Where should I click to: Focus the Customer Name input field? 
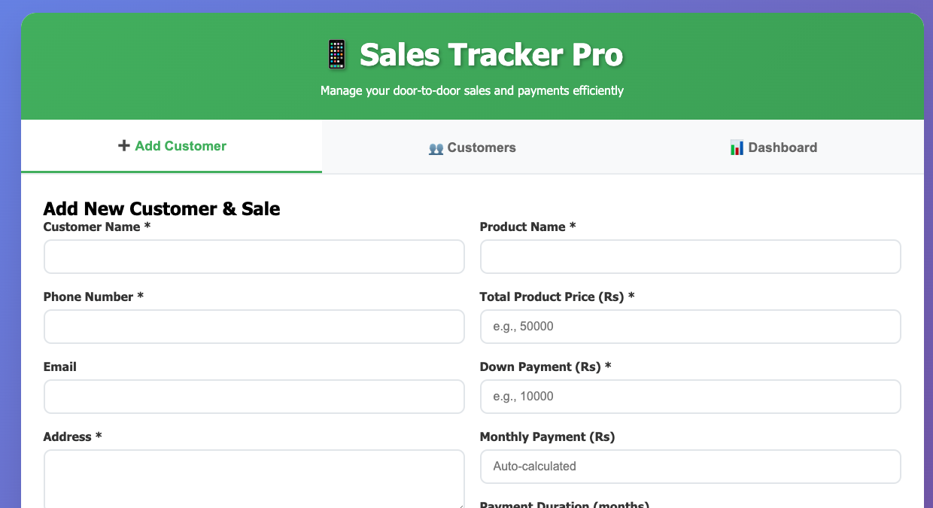(x=254, y=257)
